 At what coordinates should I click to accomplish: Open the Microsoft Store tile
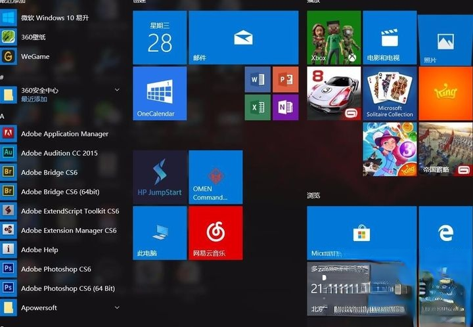362,233
